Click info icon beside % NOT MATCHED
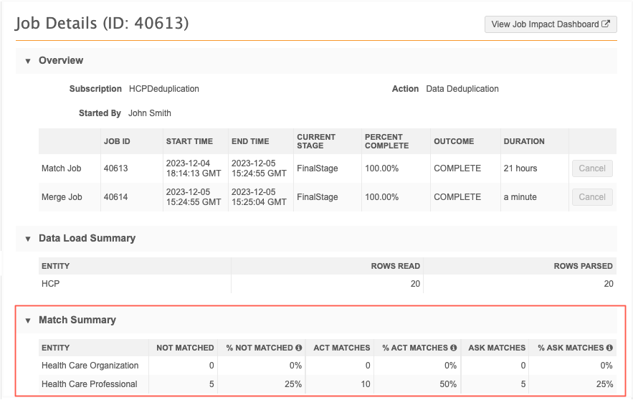This screenshot has width=633, height=400. click(x=298, y=348)
